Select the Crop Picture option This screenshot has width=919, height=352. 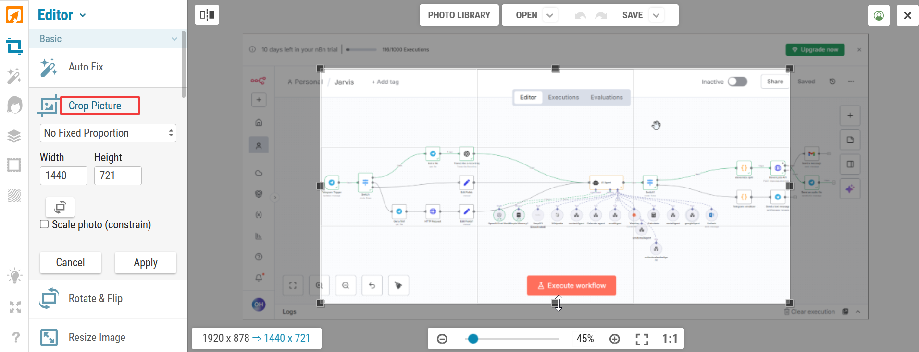95,106
